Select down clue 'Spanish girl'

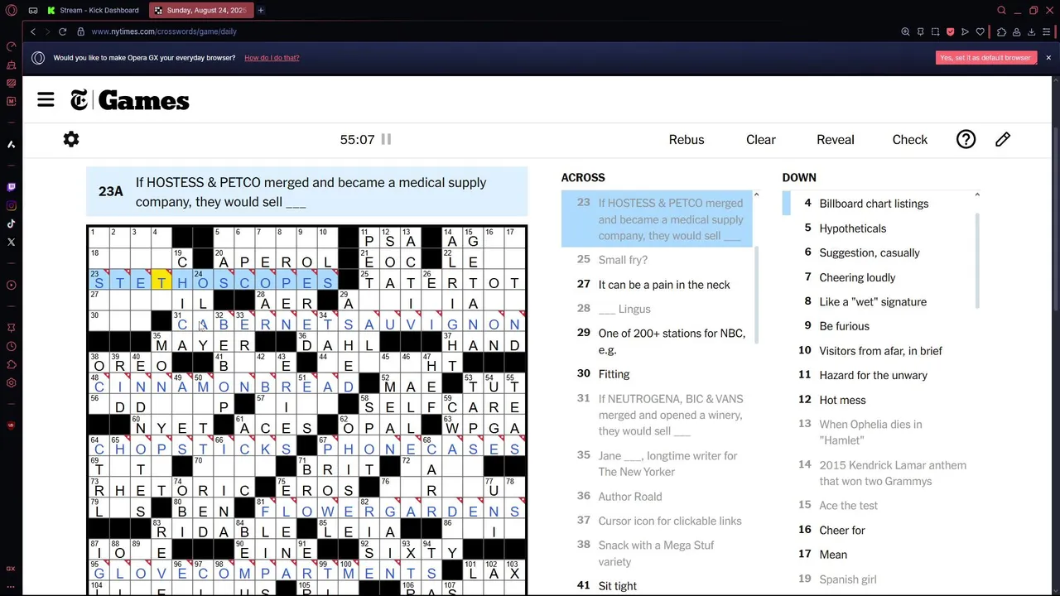(878, 579)
